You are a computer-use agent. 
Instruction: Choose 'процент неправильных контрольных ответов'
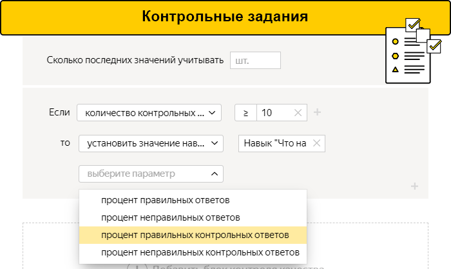(200, 252)
